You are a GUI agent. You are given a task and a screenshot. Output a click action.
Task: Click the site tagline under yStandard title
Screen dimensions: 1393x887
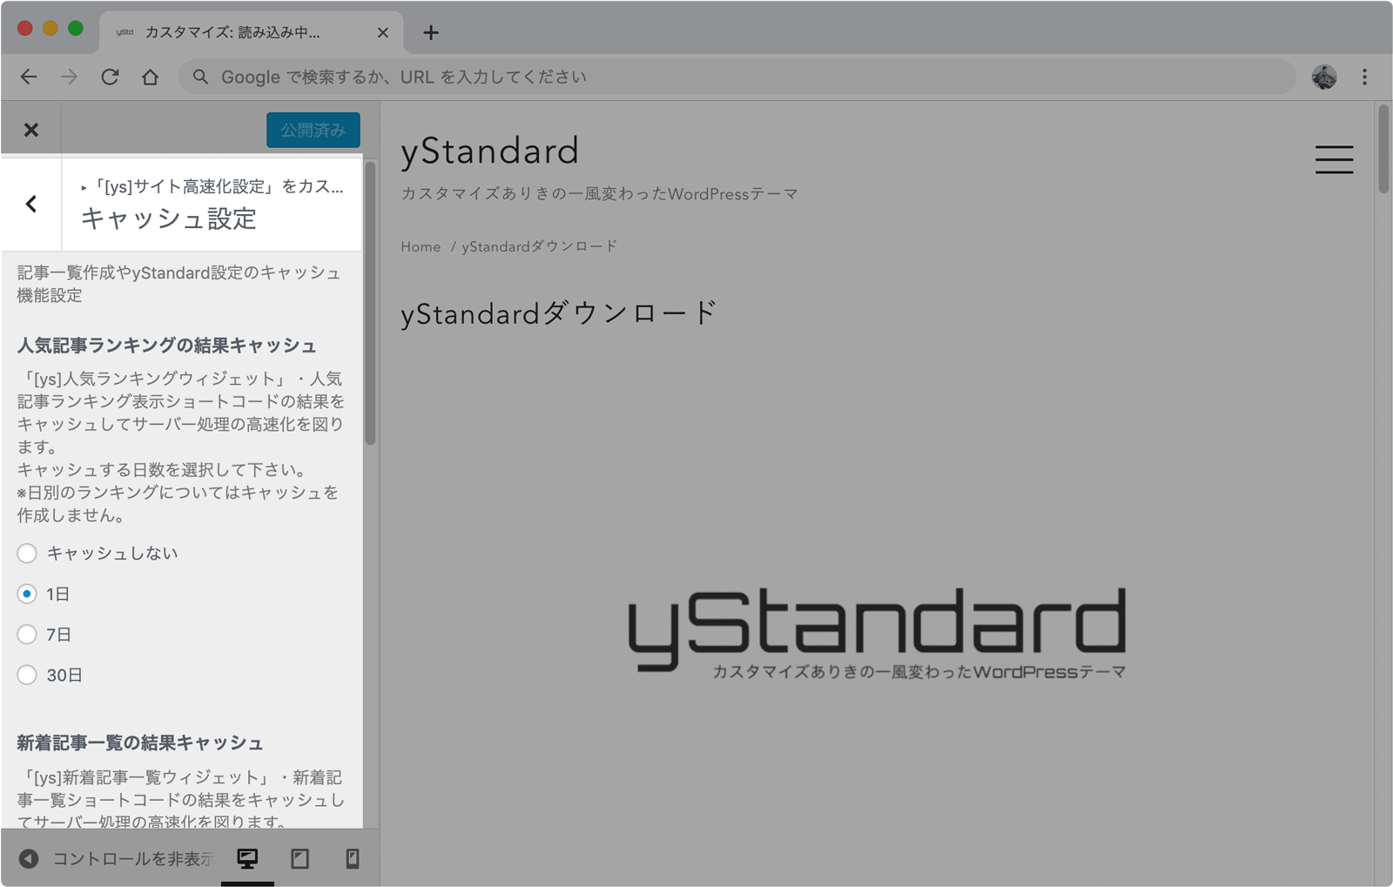[x=599, y=193]
